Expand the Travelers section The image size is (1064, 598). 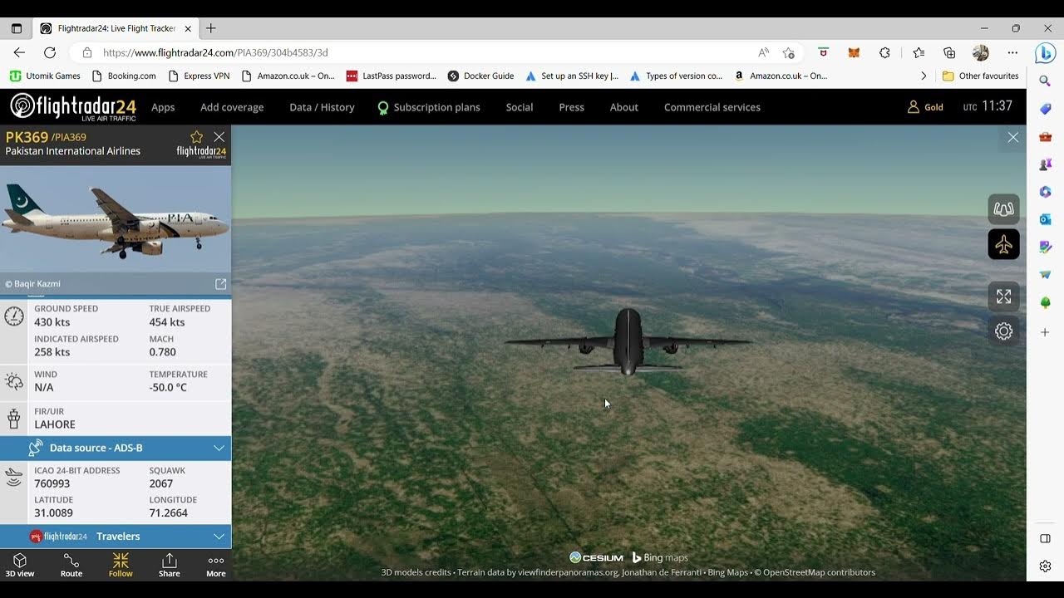coord(116,537)
